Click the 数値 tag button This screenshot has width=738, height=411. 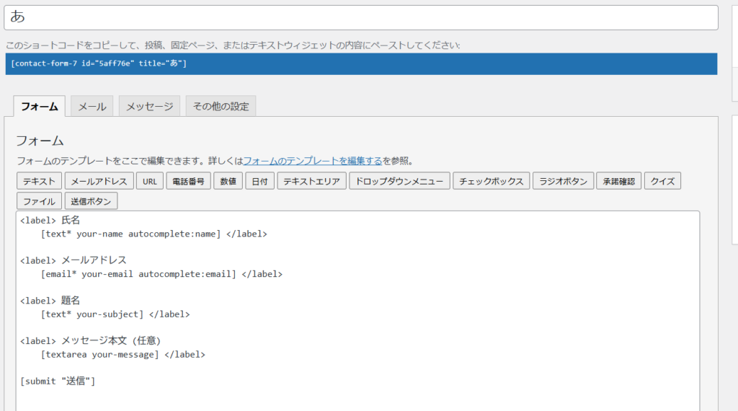228,181
